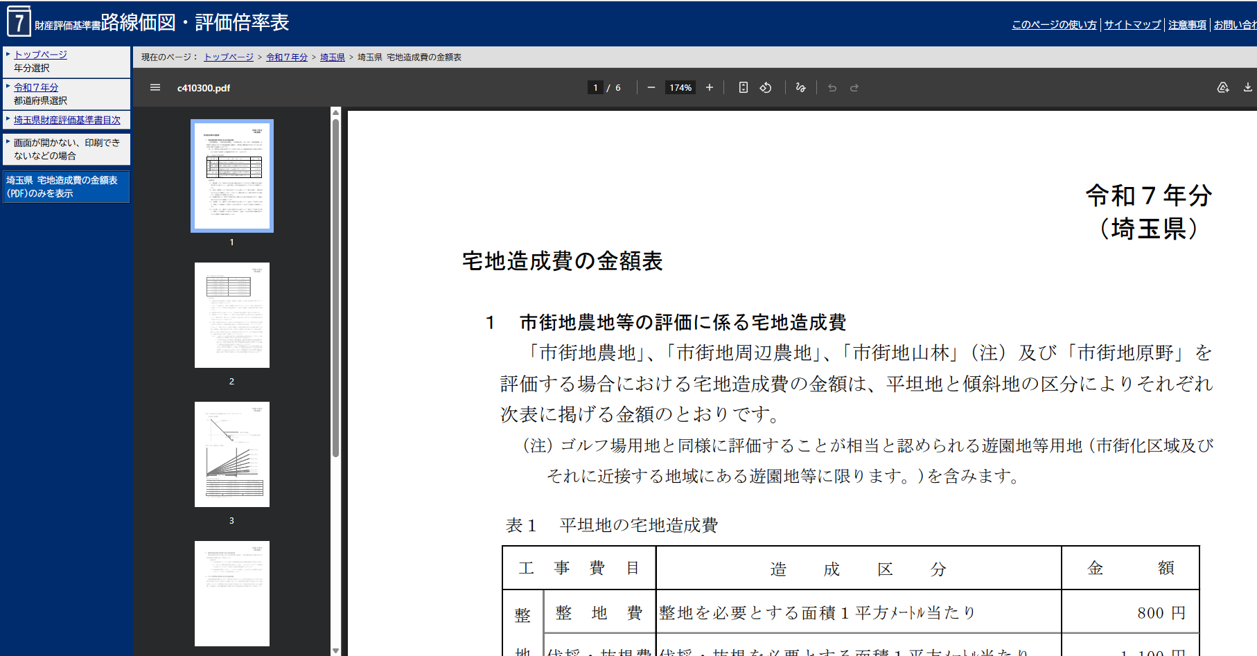Click the fit to page icon
The image size is (1257, 656).
[743, 88]
